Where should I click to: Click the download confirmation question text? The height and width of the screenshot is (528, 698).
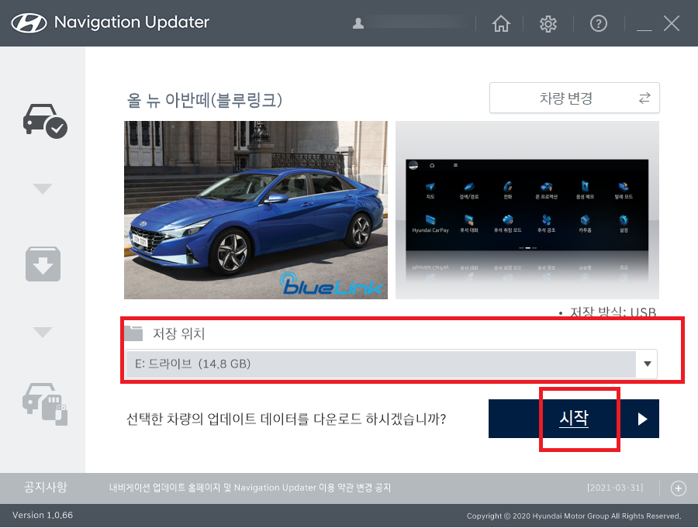286,419
